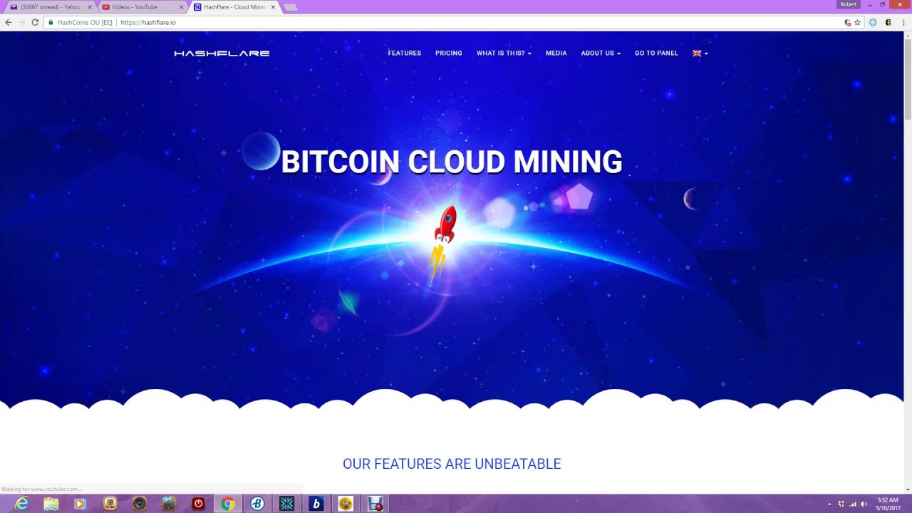Click the landscape picture taskbar icon

169,504
